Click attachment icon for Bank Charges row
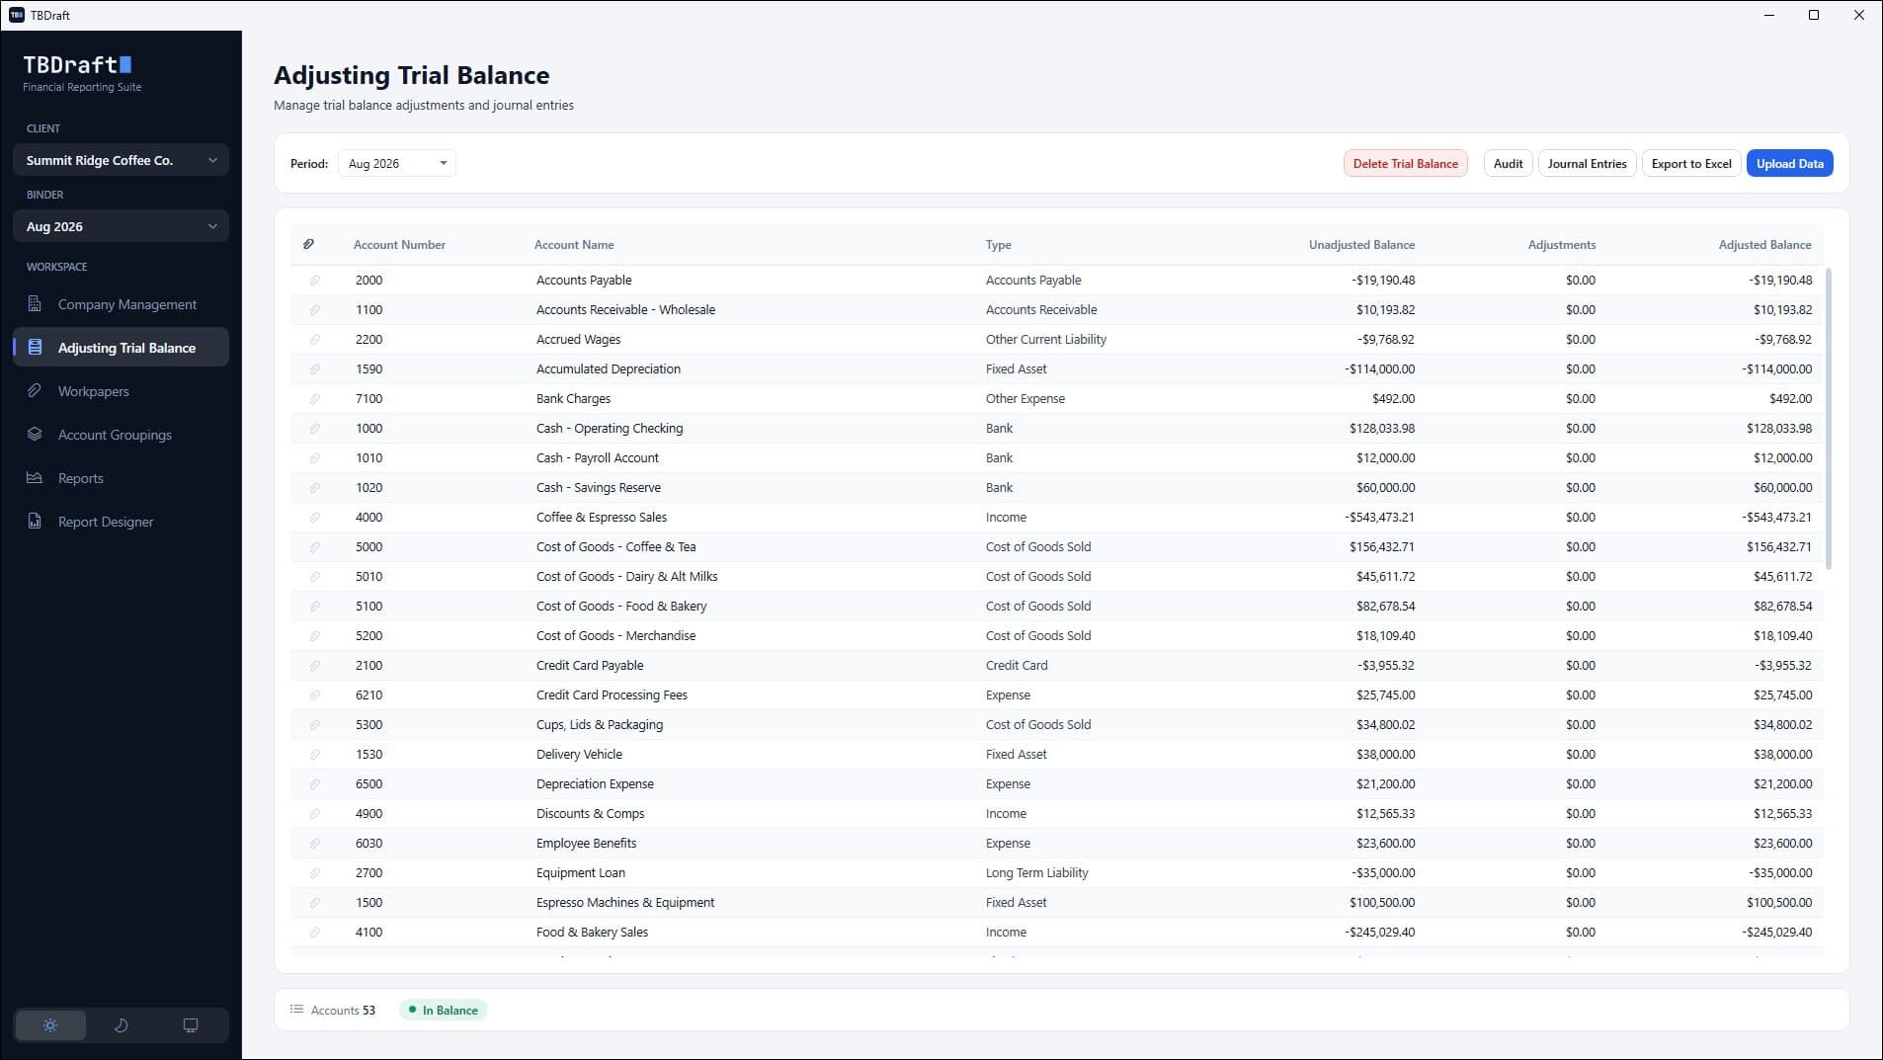This screenshot has height=1060, width=1883. (314, 399)
